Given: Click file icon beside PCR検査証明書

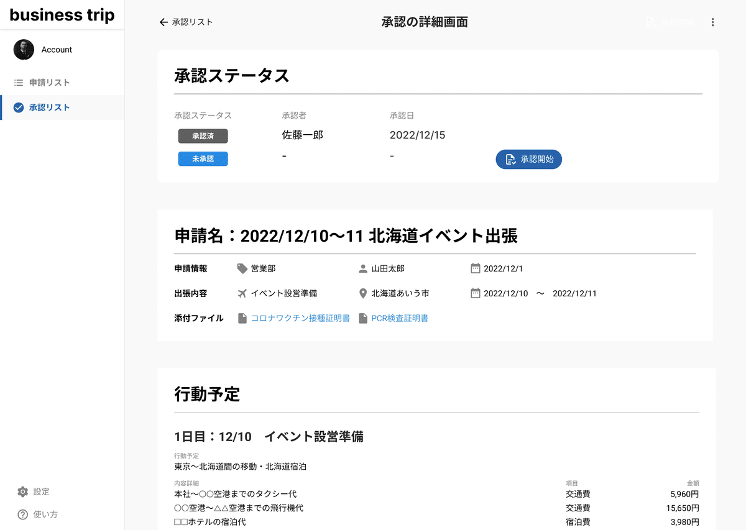Looking at the screenshot, I should tap(363, 318).
